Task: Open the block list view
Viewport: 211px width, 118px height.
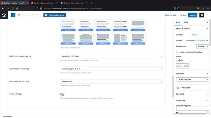Action: pos(38,15)
